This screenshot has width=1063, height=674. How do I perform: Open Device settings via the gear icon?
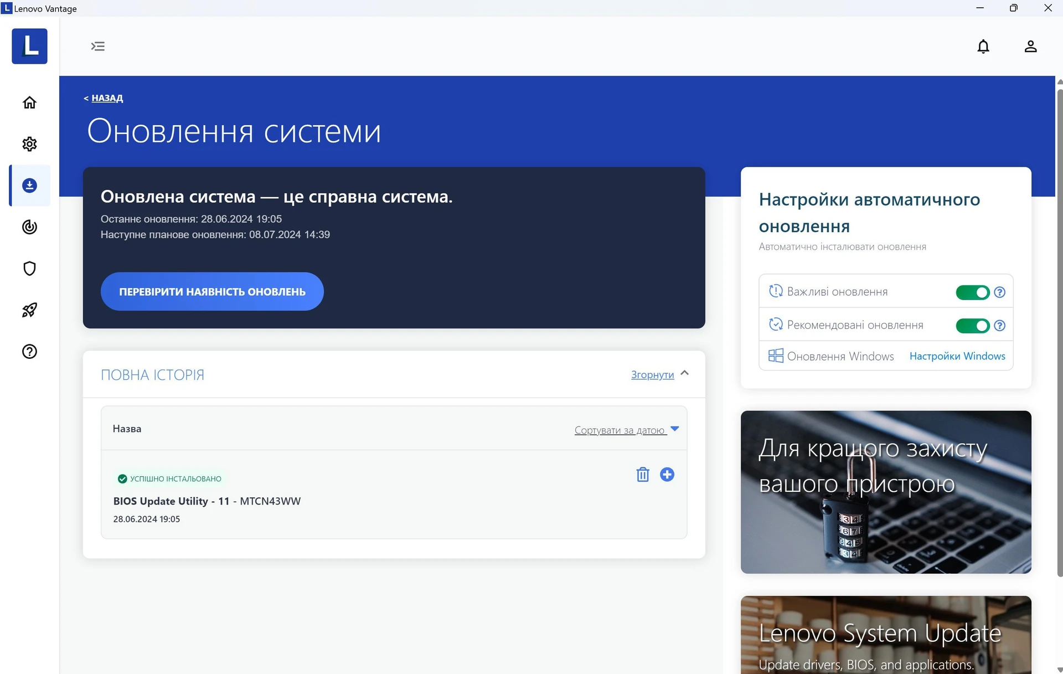pos(29,144)
